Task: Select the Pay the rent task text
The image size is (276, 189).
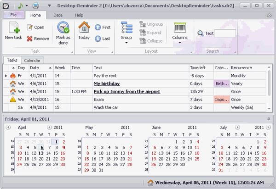Action: (105, 76)
